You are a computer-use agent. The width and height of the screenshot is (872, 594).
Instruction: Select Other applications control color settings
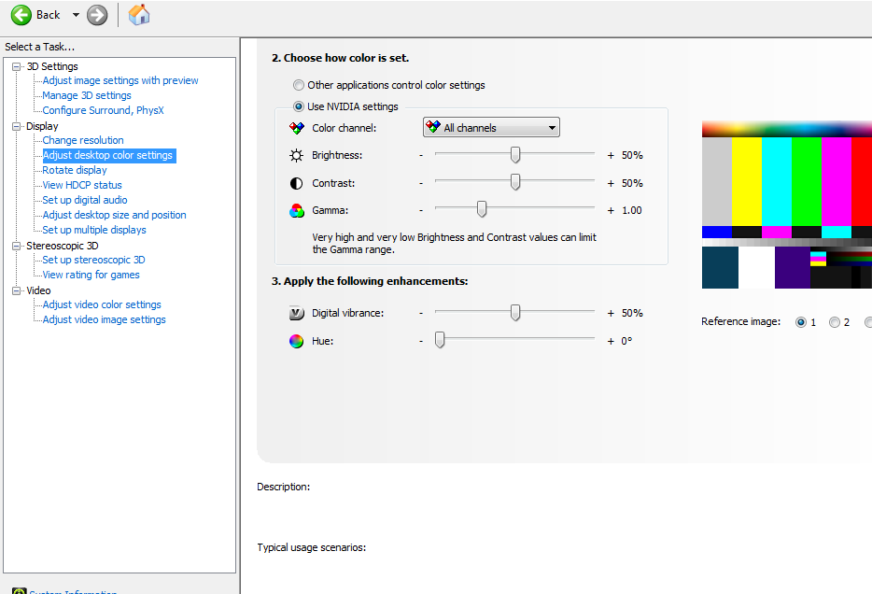(299, 85)
